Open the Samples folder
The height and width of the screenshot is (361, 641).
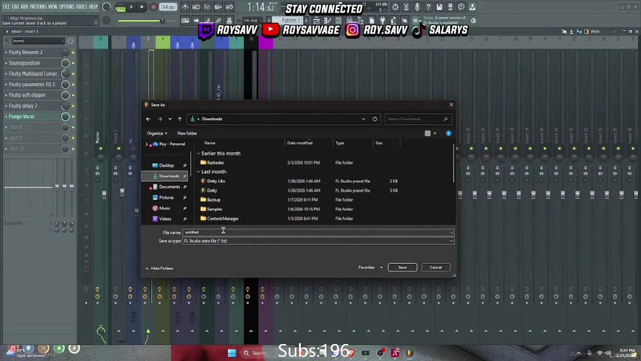tap(214, 209)
